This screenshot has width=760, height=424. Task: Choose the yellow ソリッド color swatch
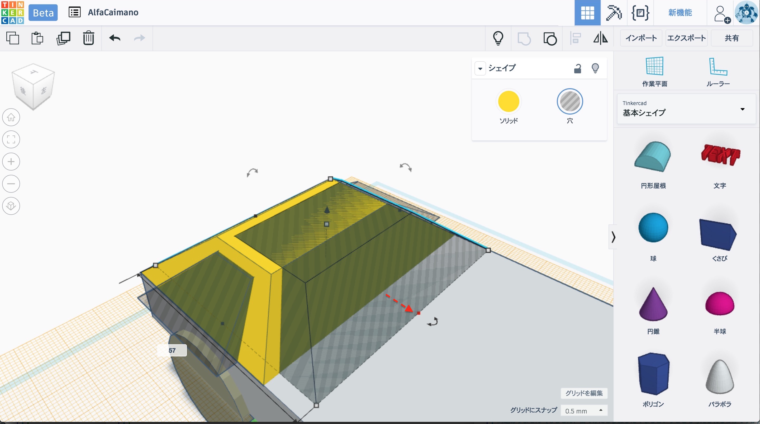508,102
